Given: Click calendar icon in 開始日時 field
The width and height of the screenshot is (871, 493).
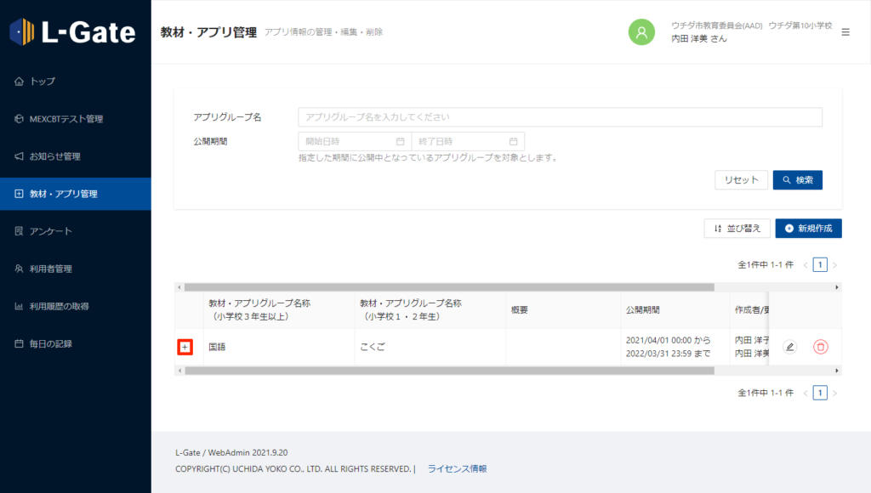Looking at the screenshot, I should 401,141.
